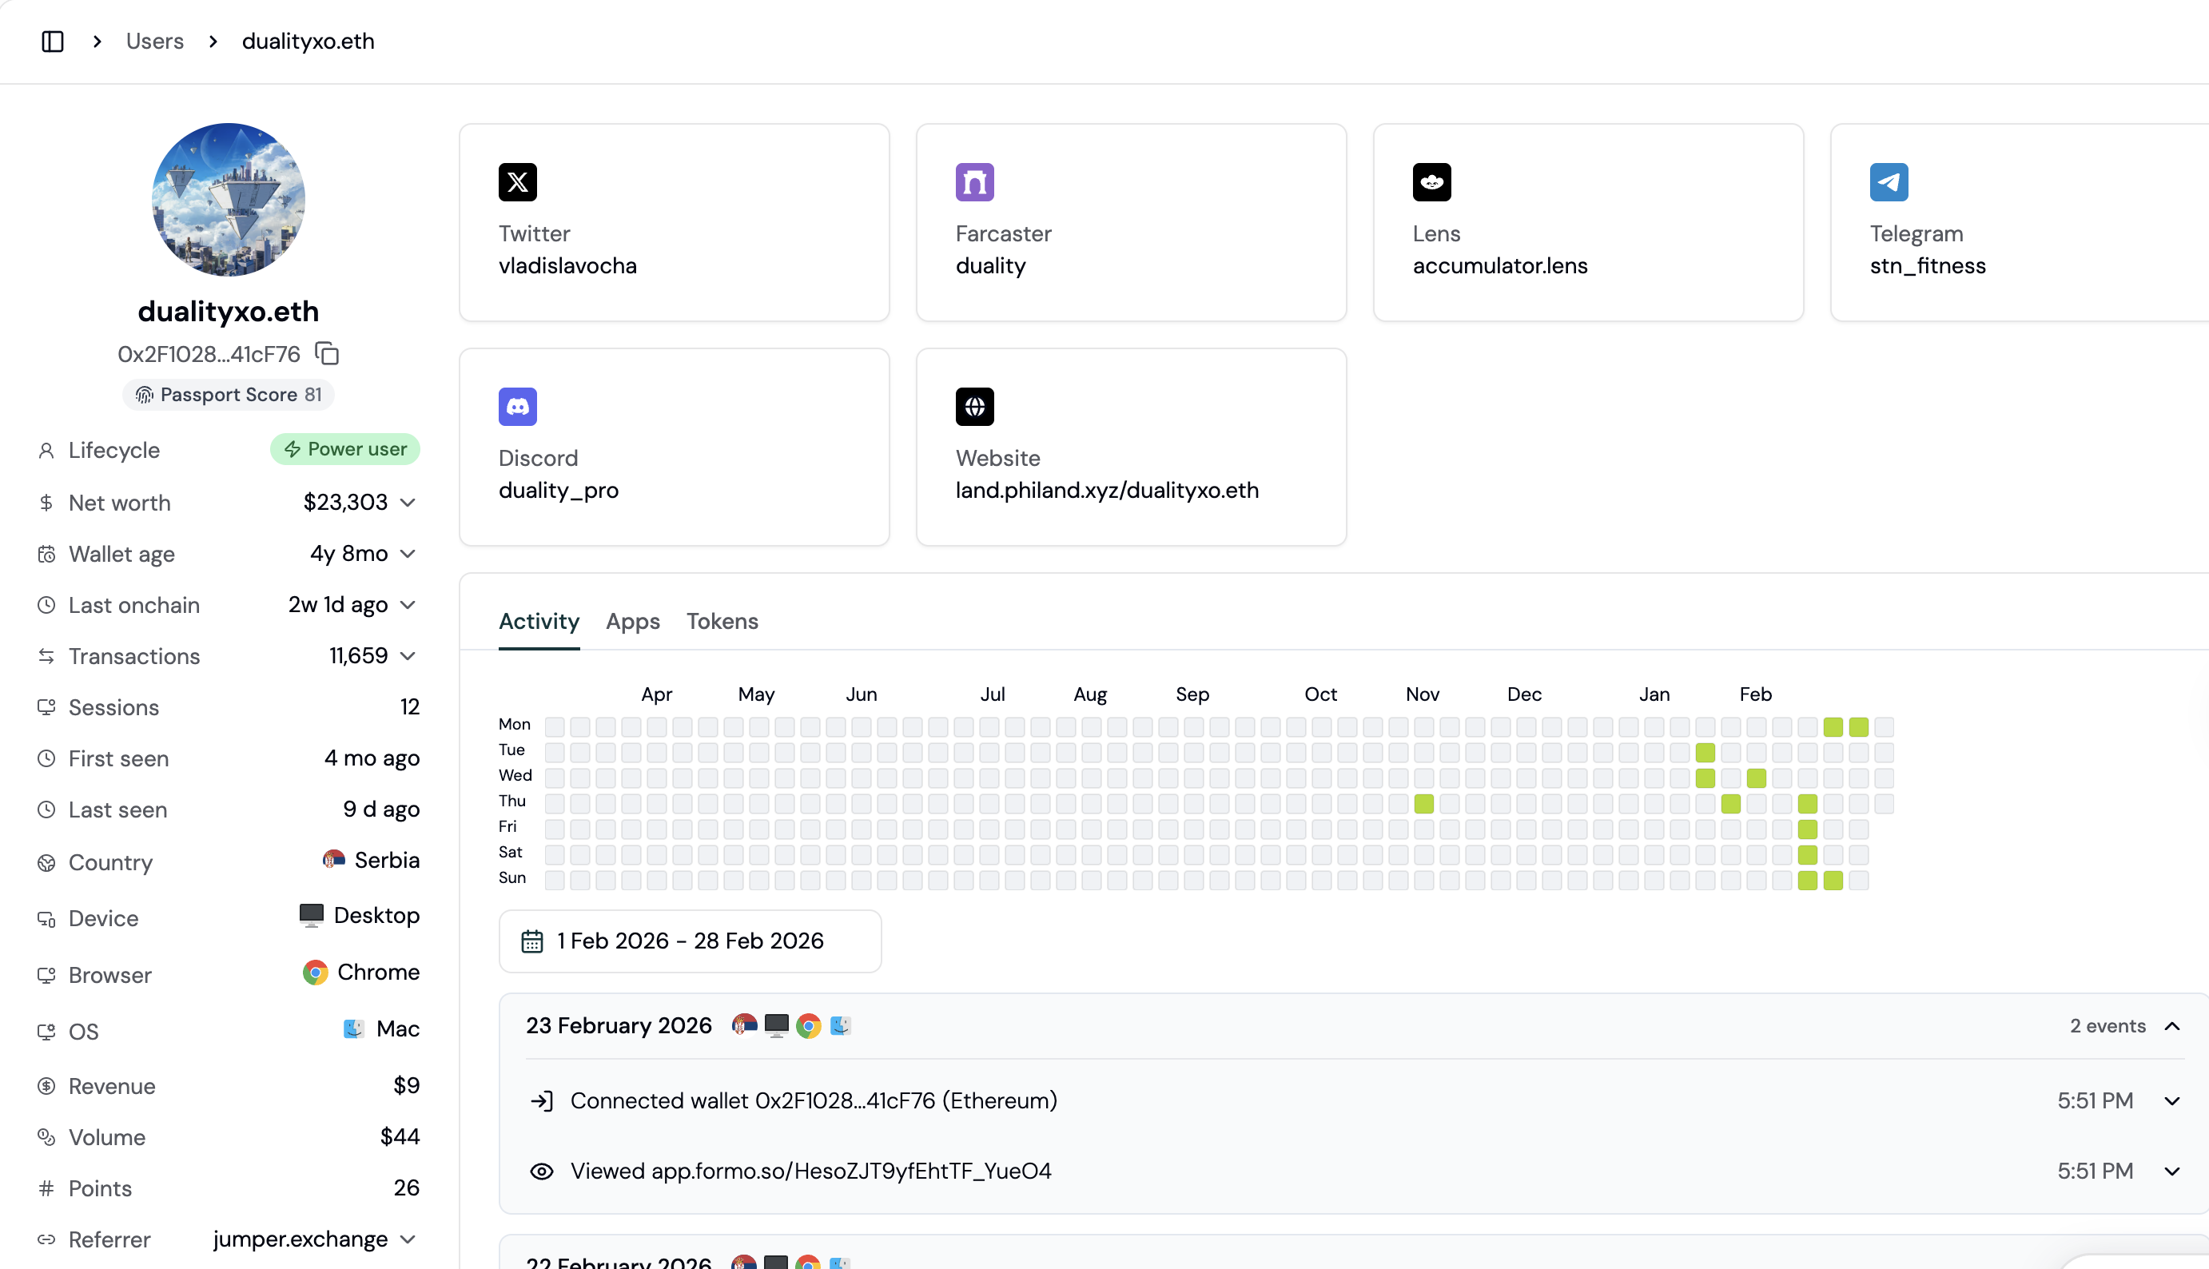
Task: Click the Passport Score badge
Action: pos(229,395)
